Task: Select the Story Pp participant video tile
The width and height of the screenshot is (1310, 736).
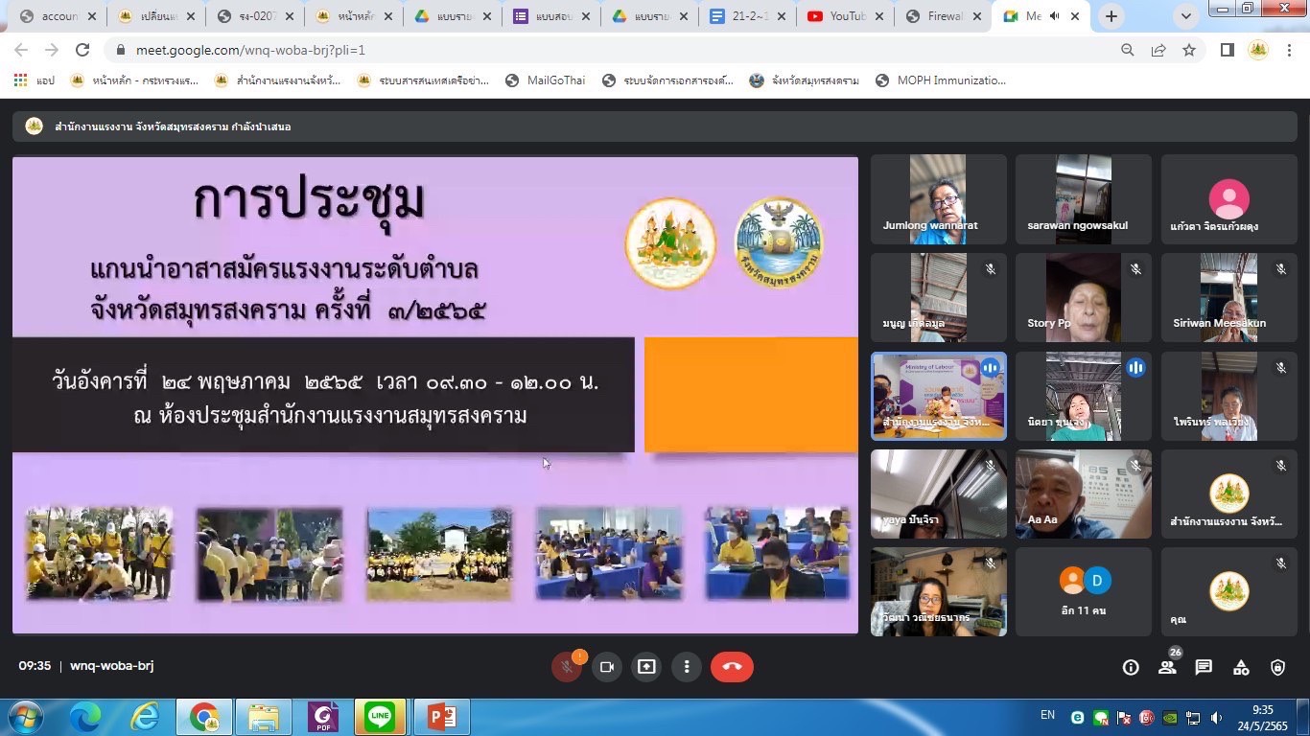Action: pos(1084,297)
